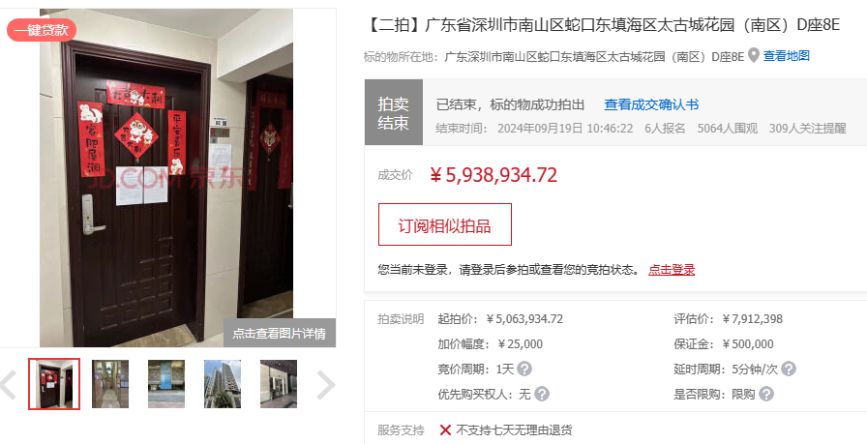Click help icon next to 优先购买权人 无
867x444 pixels.
pos(542,394)
